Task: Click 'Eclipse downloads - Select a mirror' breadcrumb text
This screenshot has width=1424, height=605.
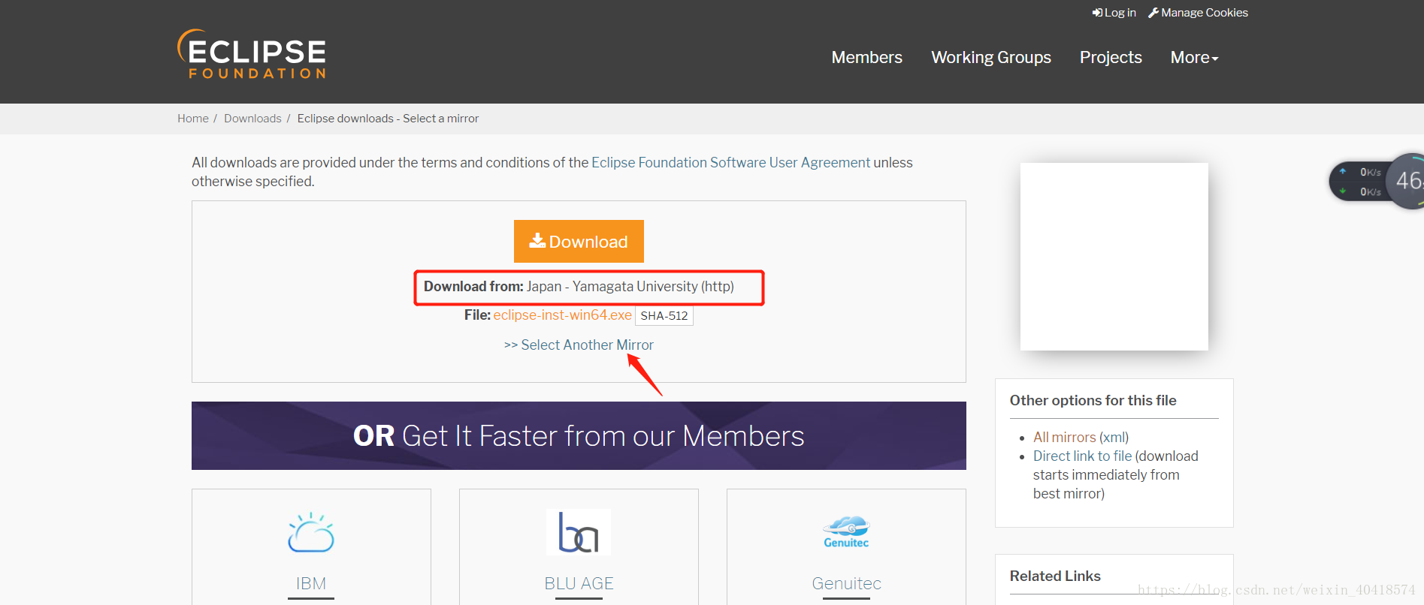Action: pos(388,119)
